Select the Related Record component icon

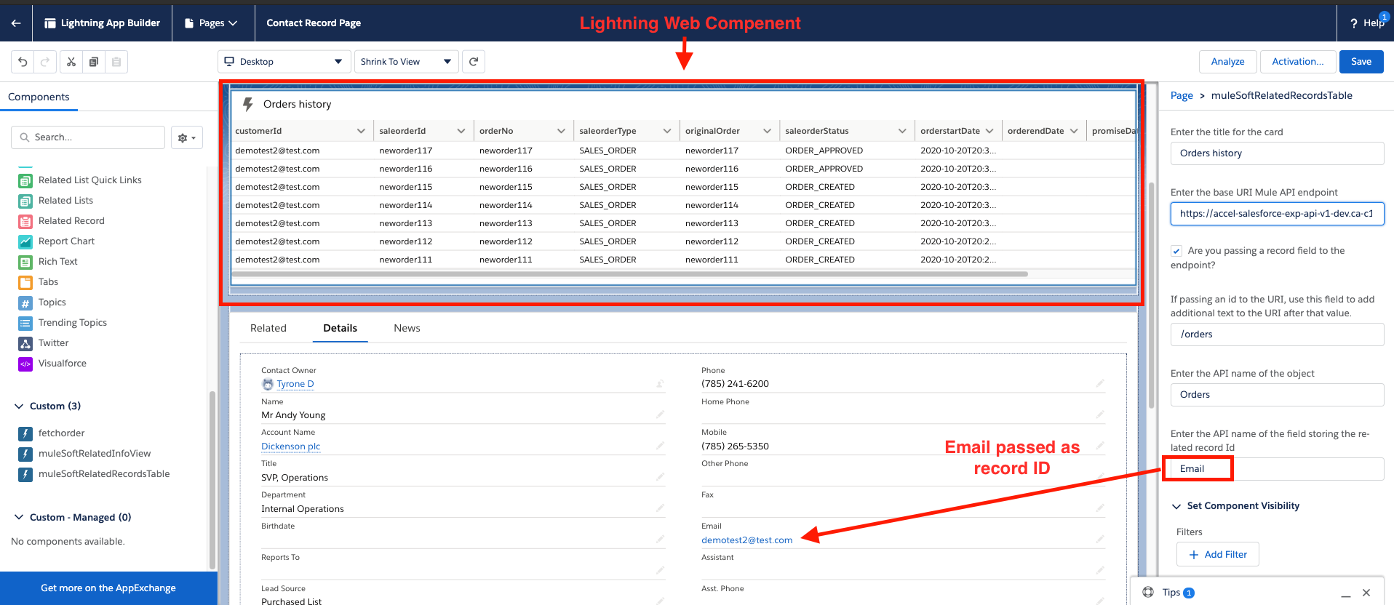coord(25,221)
